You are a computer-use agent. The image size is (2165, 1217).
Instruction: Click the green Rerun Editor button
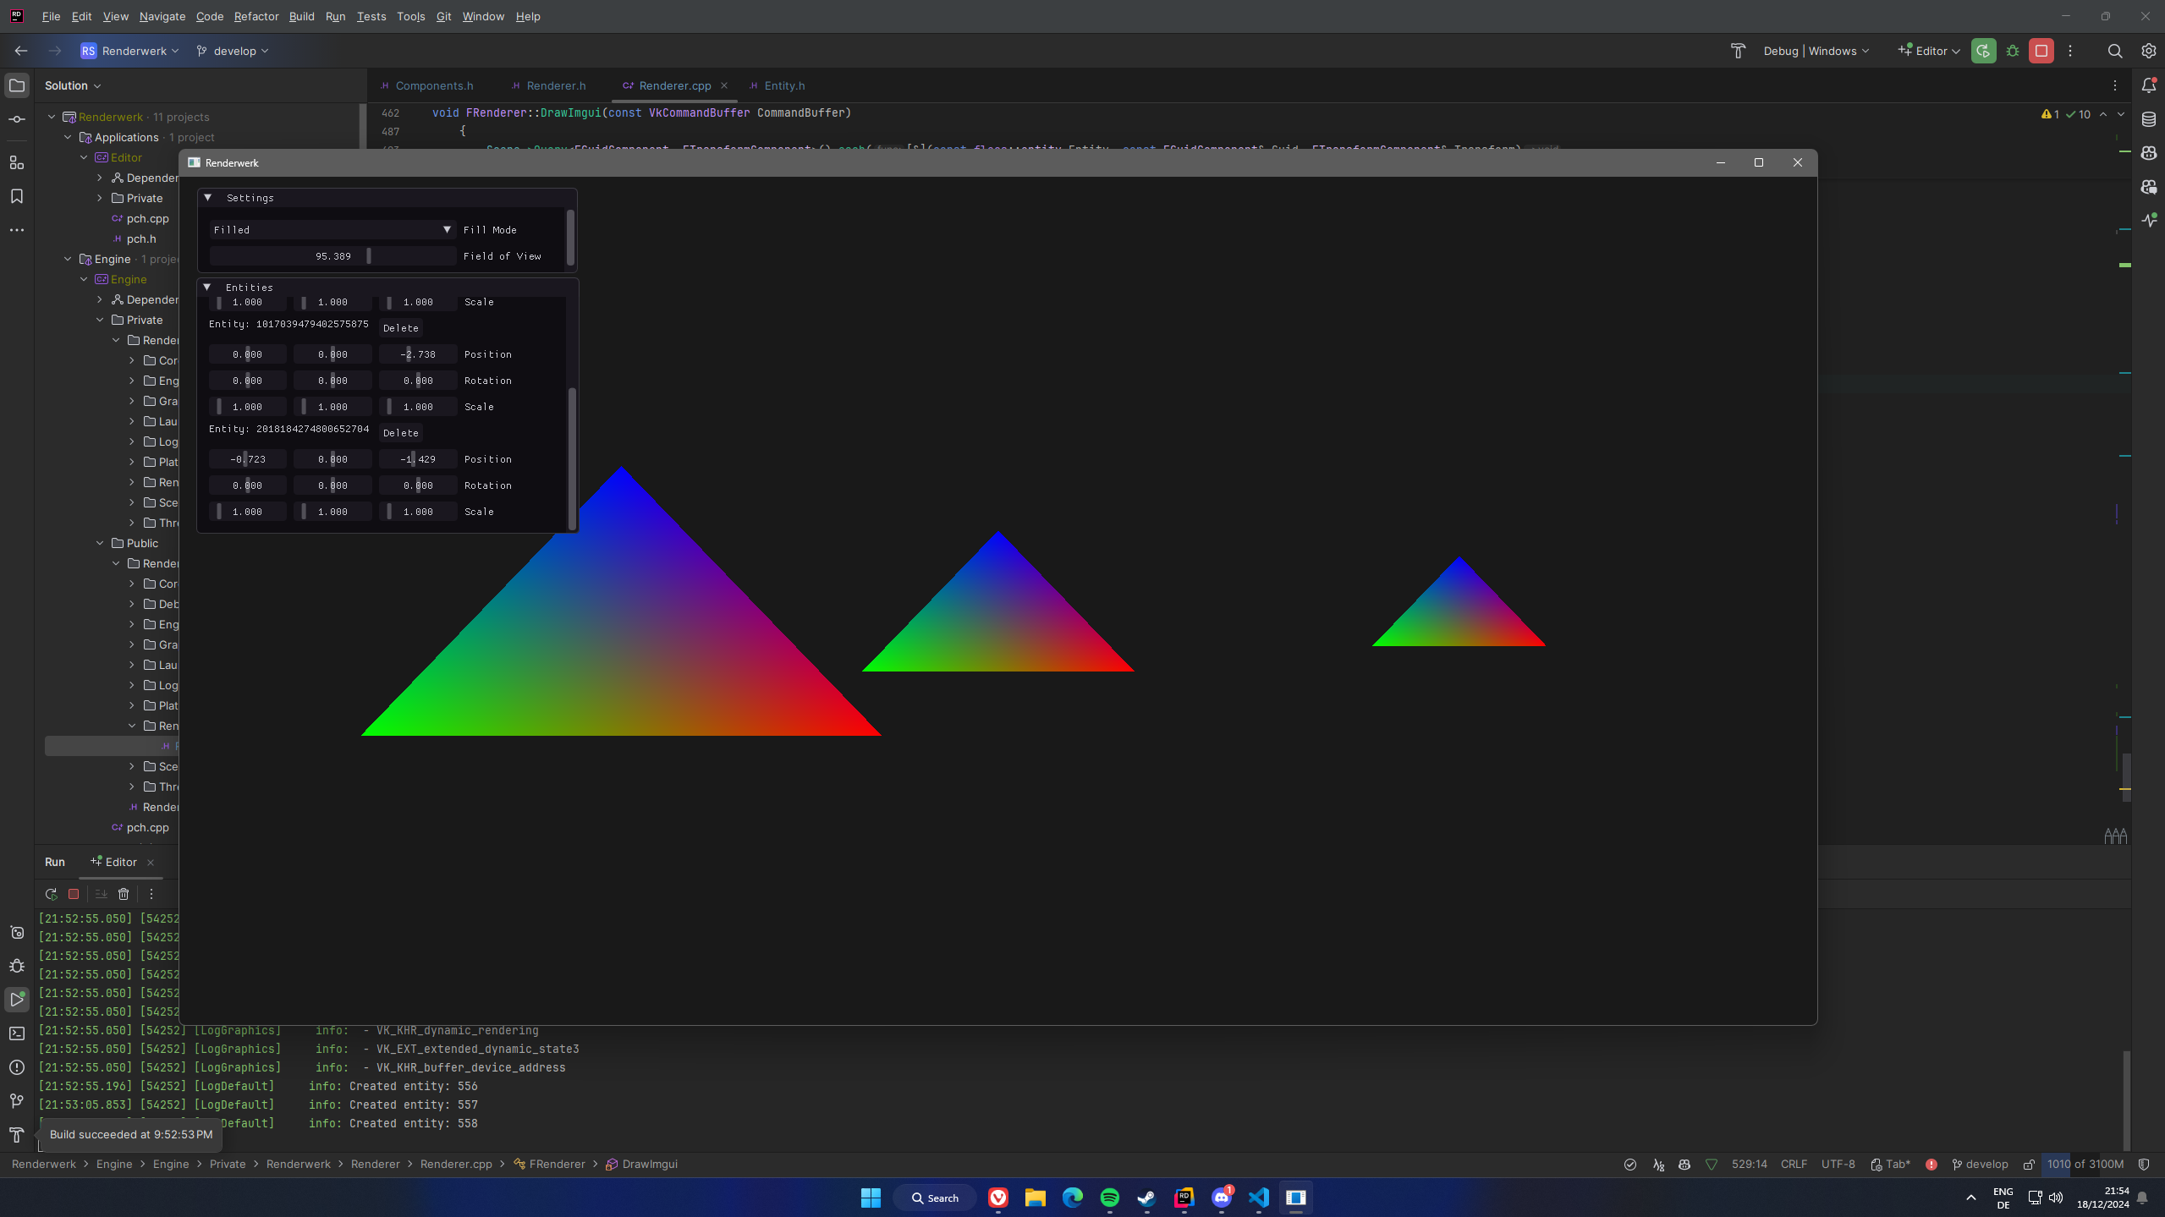coord(1983,51)
